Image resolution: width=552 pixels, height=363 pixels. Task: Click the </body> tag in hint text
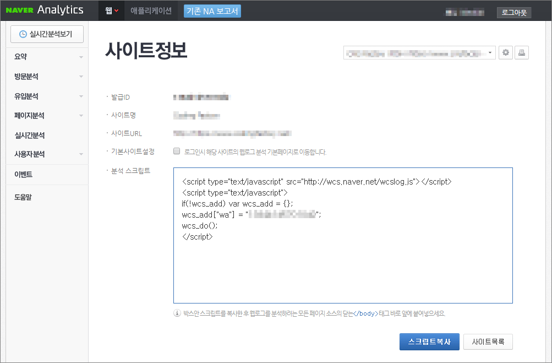point(365,313)
